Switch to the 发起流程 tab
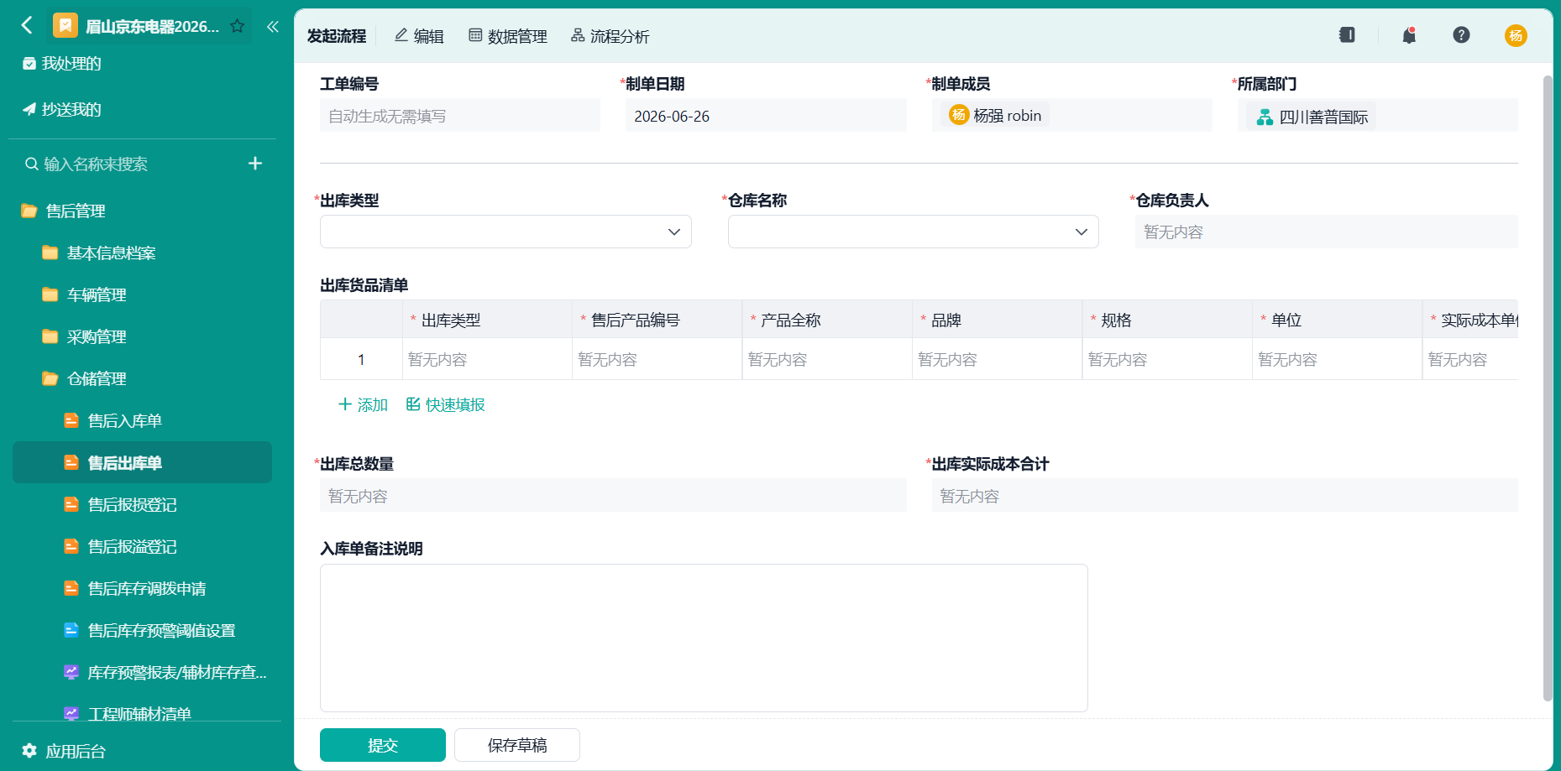The height and width of the screenshot is (771, 1561). coord(337,36)
